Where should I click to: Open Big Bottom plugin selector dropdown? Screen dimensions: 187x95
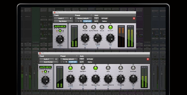point(63,21)
